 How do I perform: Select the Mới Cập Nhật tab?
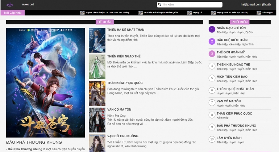click(x=13, y=13)
